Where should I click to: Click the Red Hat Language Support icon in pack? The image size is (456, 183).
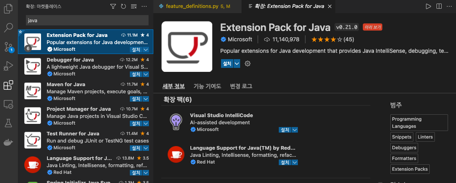176,154
